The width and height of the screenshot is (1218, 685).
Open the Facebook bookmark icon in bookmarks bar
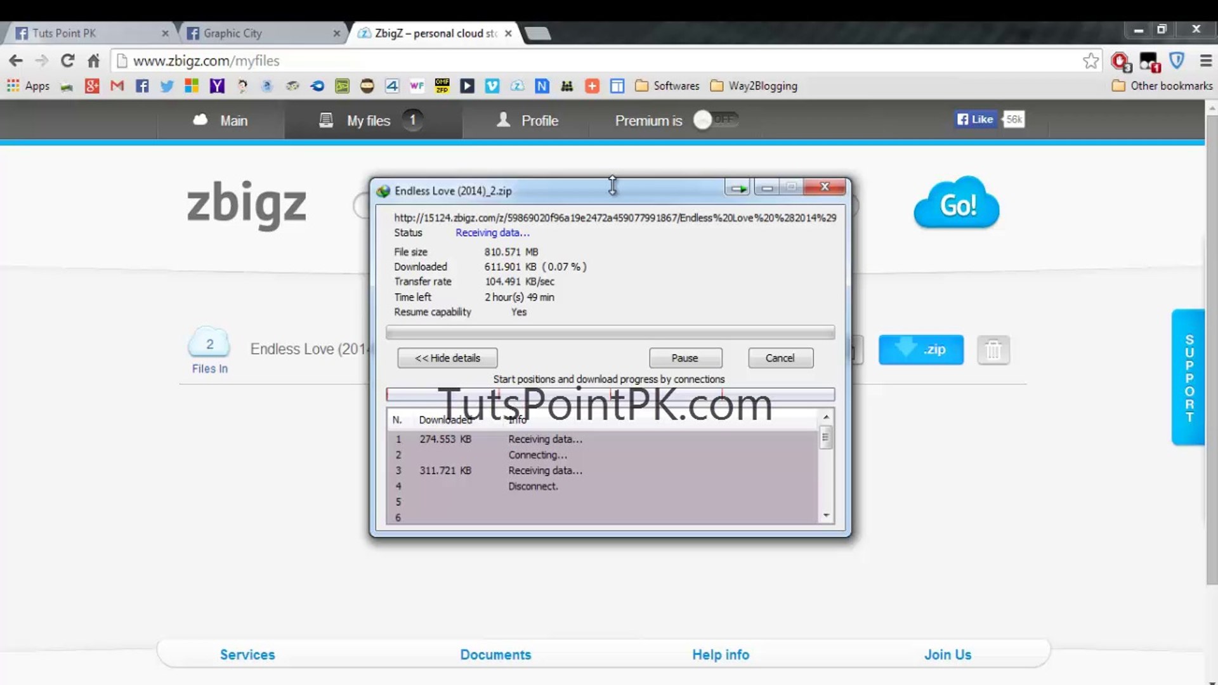coord(142,86)
